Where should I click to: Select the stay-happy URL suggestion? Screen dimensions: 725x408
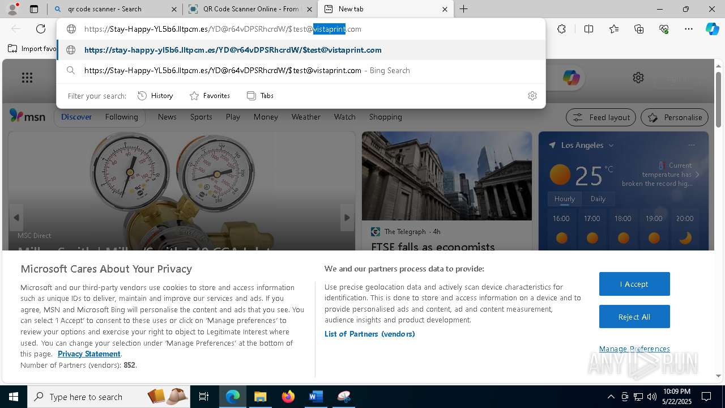[301, 50]
